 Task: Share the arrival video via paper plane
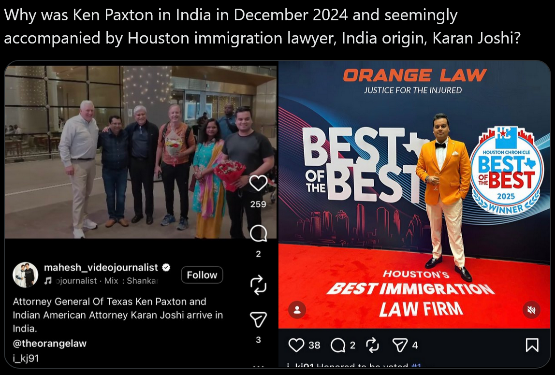click(258, 319)
